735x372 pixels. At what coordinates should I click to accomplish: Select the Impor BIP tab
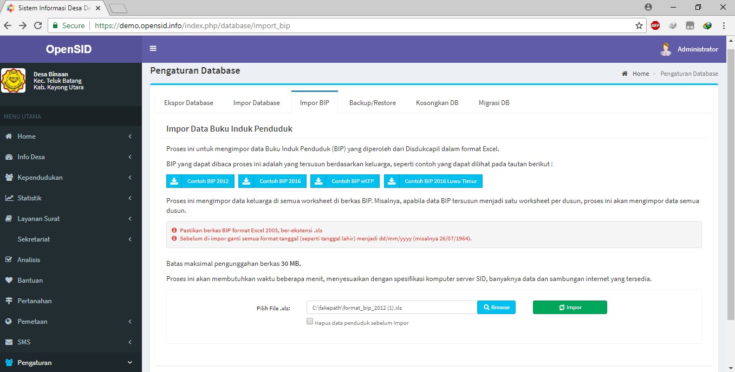tap(314, 103)
